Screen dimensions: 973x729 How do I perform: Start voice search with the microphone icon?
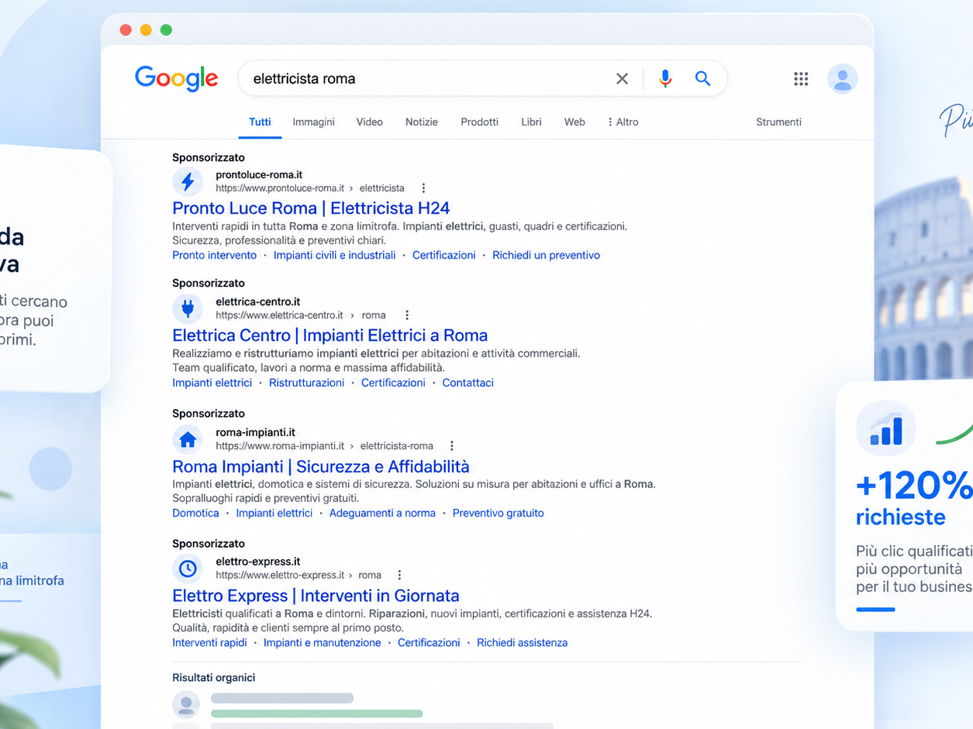664,78
